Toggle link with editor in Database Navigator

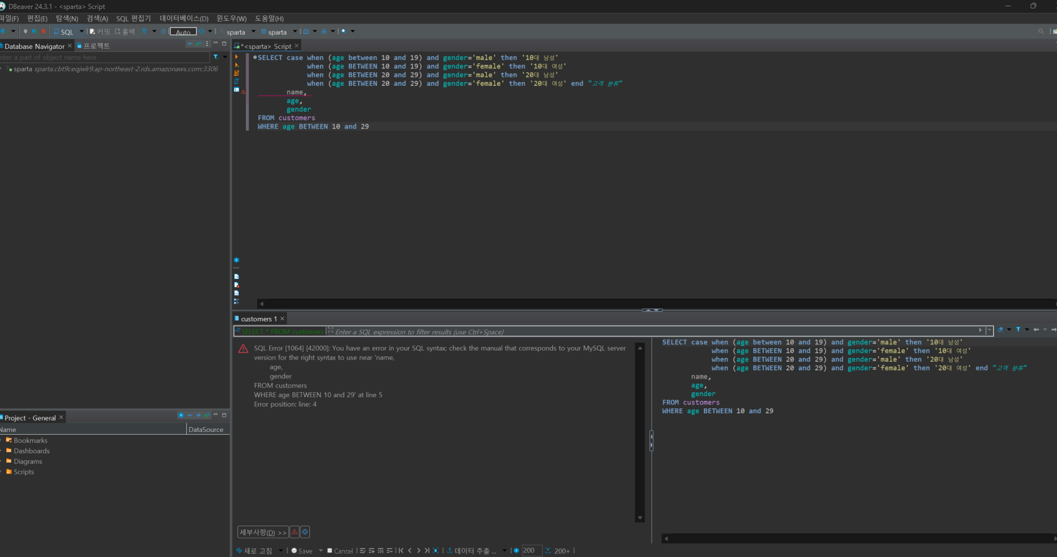coord(198,43)
